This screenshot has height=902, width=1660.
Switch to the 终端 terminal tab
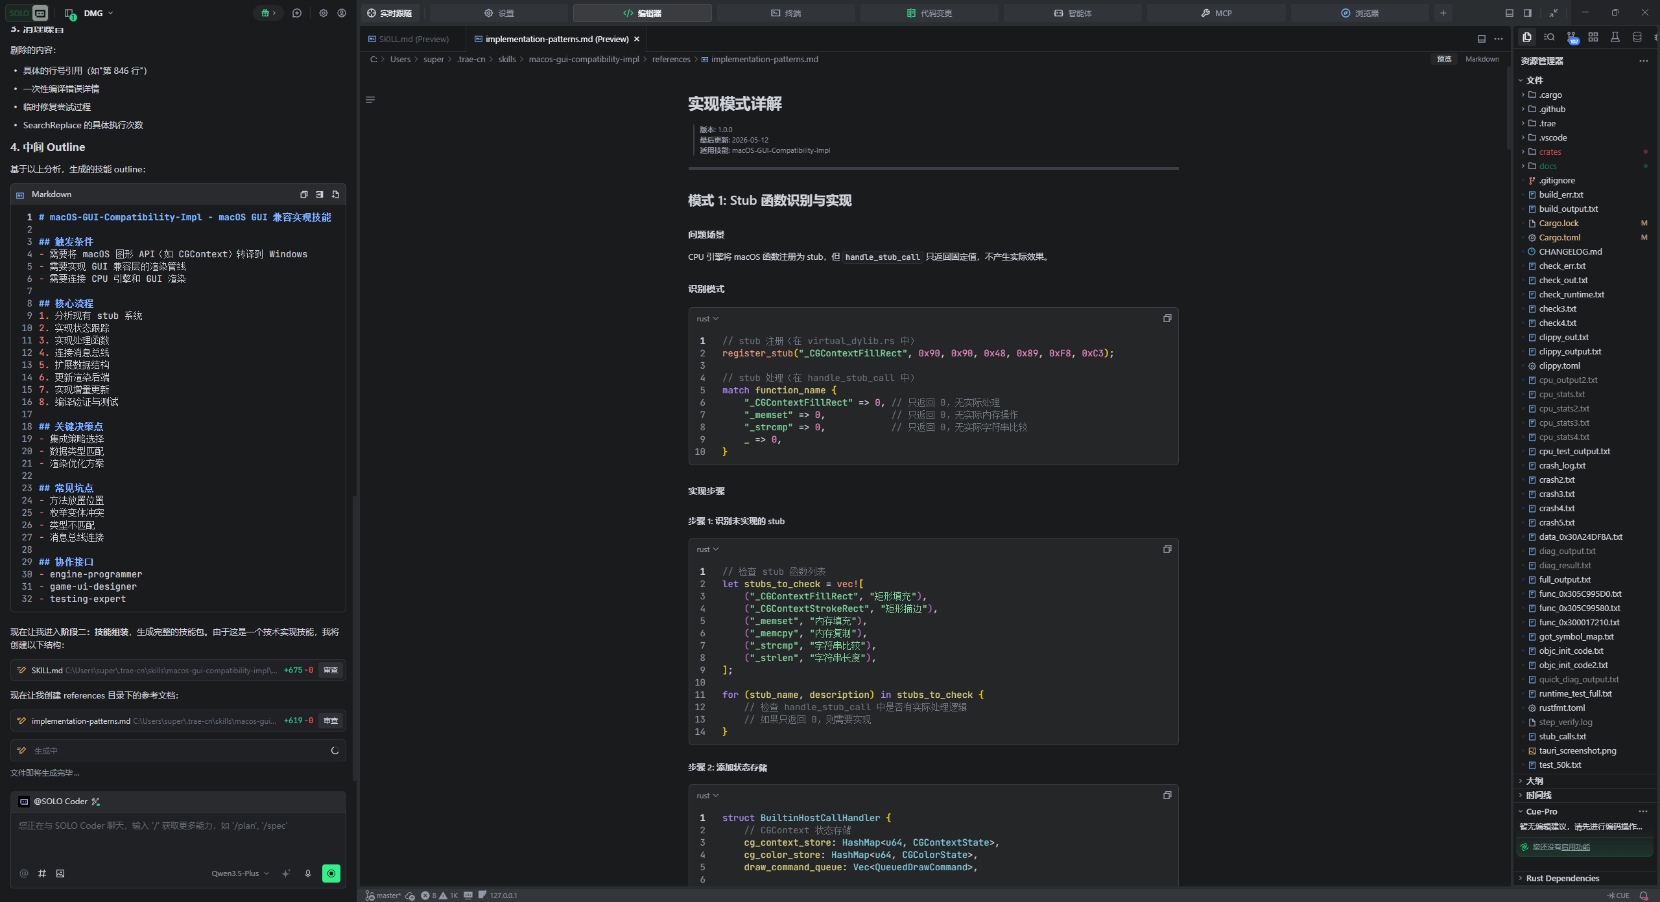pos(785,13)
